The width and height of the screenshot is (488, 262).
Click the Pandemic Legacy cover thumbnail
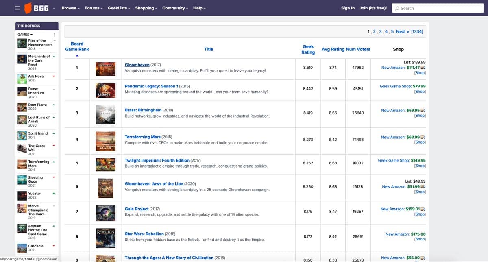point(105,90)
